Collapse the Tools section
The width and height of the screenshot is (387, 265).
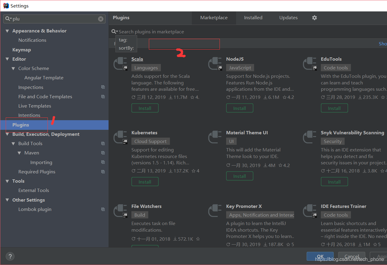[x=7, y=181]
